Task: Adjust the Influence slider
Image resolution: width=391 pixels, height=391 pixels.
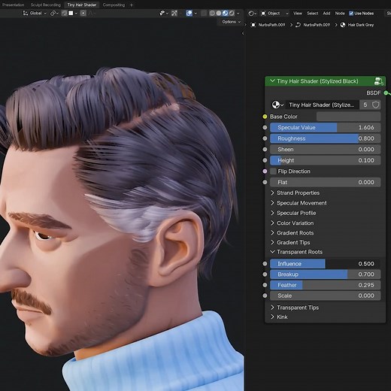Action: 326,264
